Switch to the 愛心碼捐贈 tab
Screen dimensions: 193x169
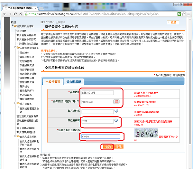pyautogui.click(x=73, y=82)
